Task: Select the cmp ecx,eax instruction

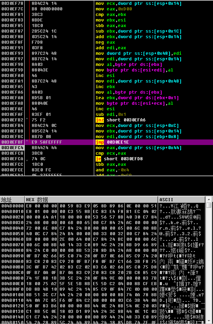Action: point(111,153)
